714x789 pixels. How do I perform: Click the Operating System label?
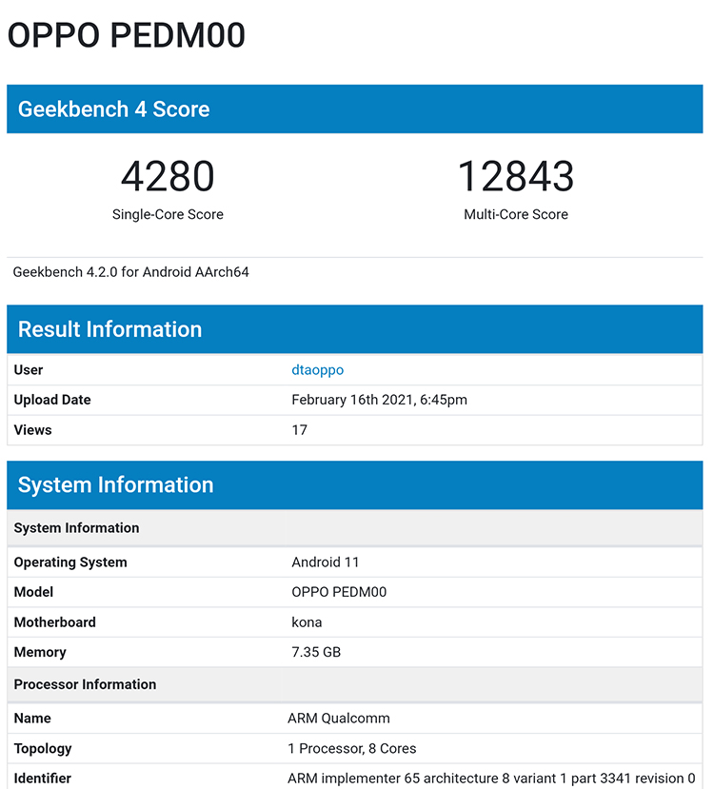(x=70, y=562)
